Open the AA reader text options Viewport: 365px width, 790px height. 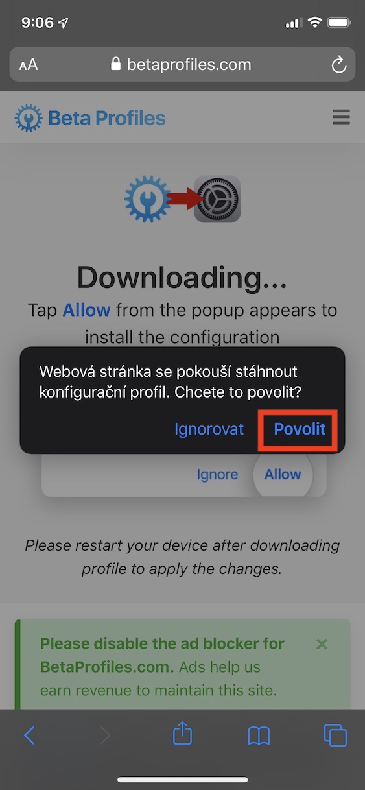pos(29,65)
